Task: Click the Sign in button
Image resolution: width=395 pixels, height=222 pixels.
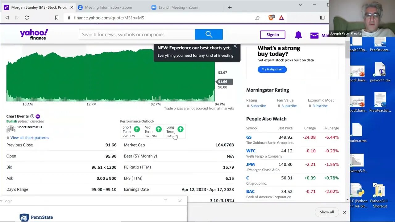Action: (272, 35)
